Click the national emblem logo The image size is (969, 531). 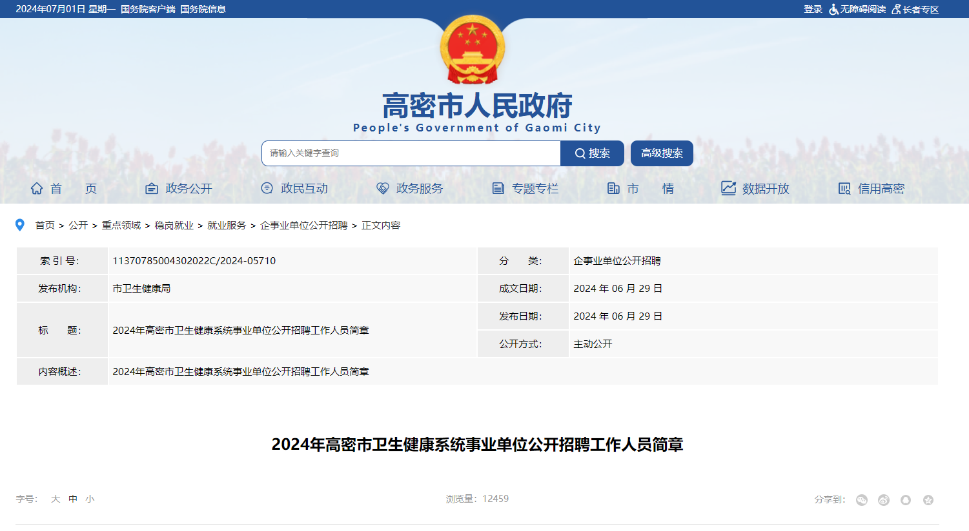[x=473, y=50]
